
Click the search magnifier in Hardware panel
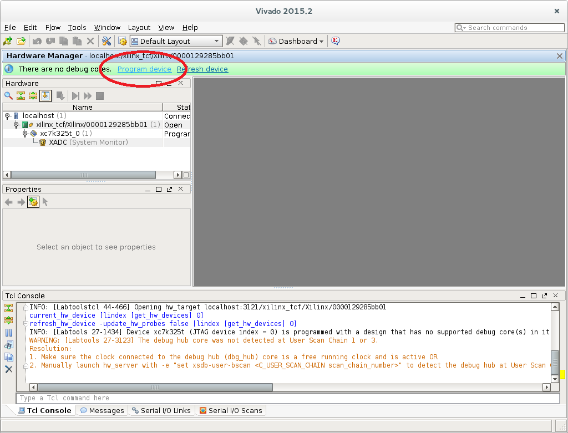(8, 95)
